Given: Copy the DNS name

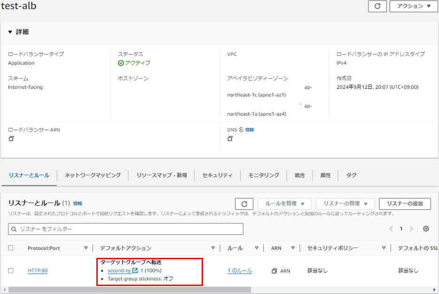Looking at the screenshot, I should pos(230,139).
